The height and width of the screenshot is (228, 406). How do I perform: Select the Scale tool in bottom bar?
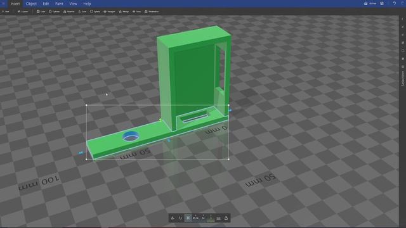(188, 218)
